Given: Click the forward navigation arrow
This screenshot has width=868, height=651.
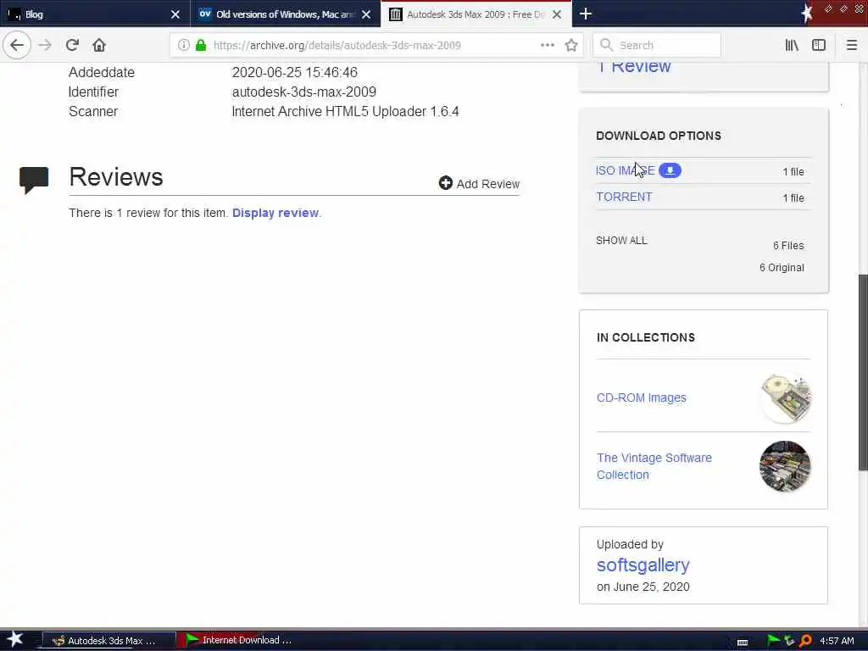Looking at the screenshot, I should click(x=45, y=45).
